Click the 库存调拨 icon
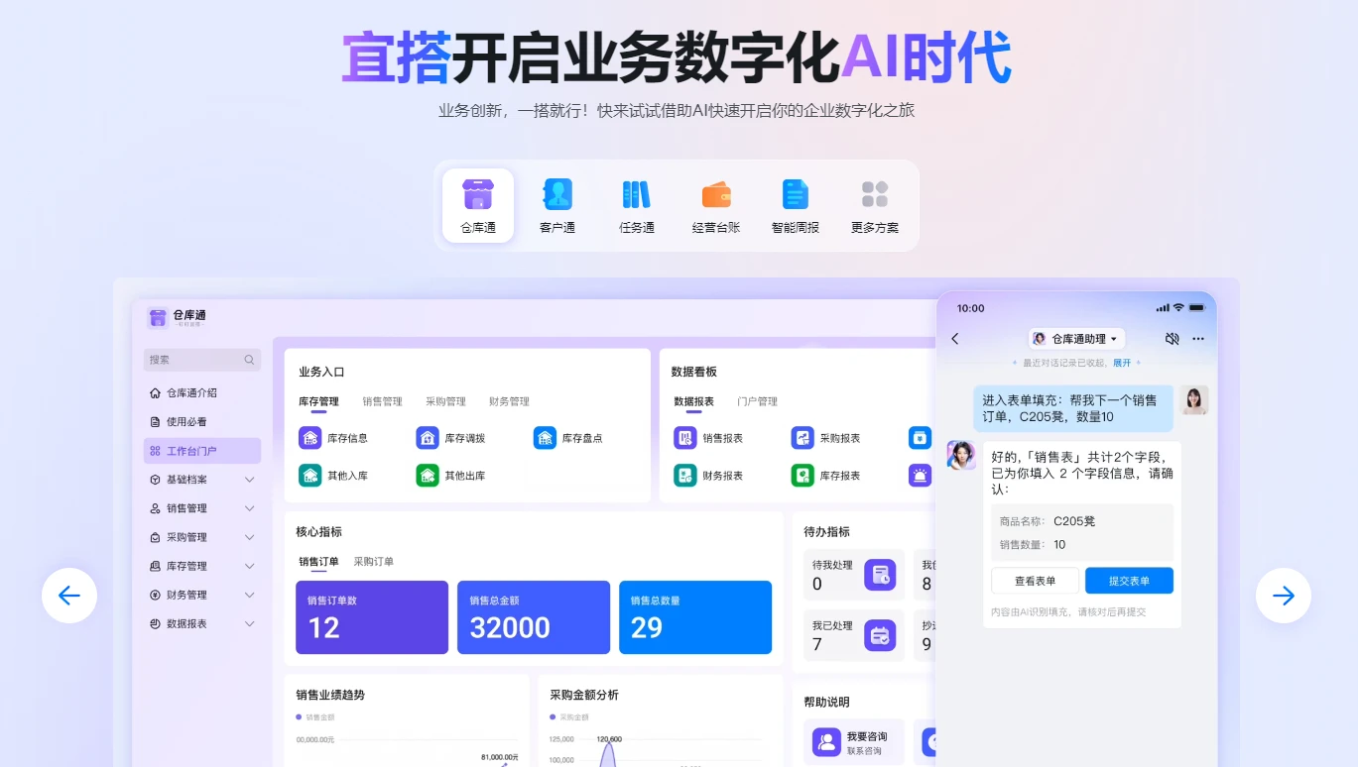1358x767 pixels. coord(428,438)
